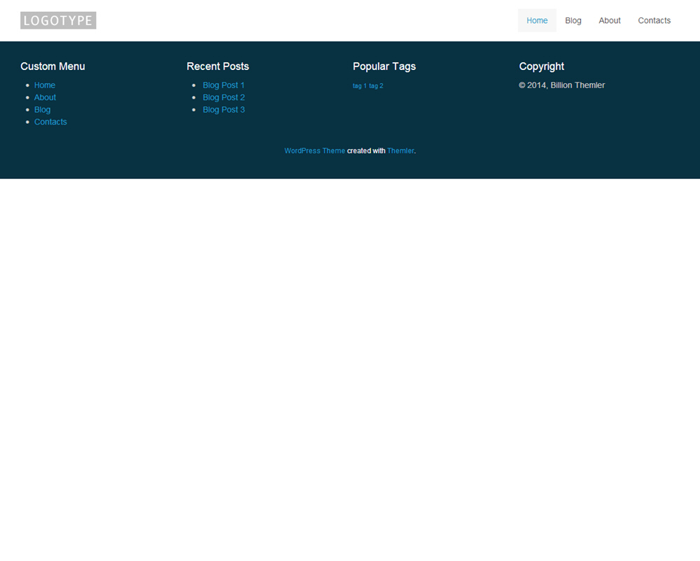The image size is (700, 561).
Task: Follow the About link under Custom Menu
Action: pos(45,97)
